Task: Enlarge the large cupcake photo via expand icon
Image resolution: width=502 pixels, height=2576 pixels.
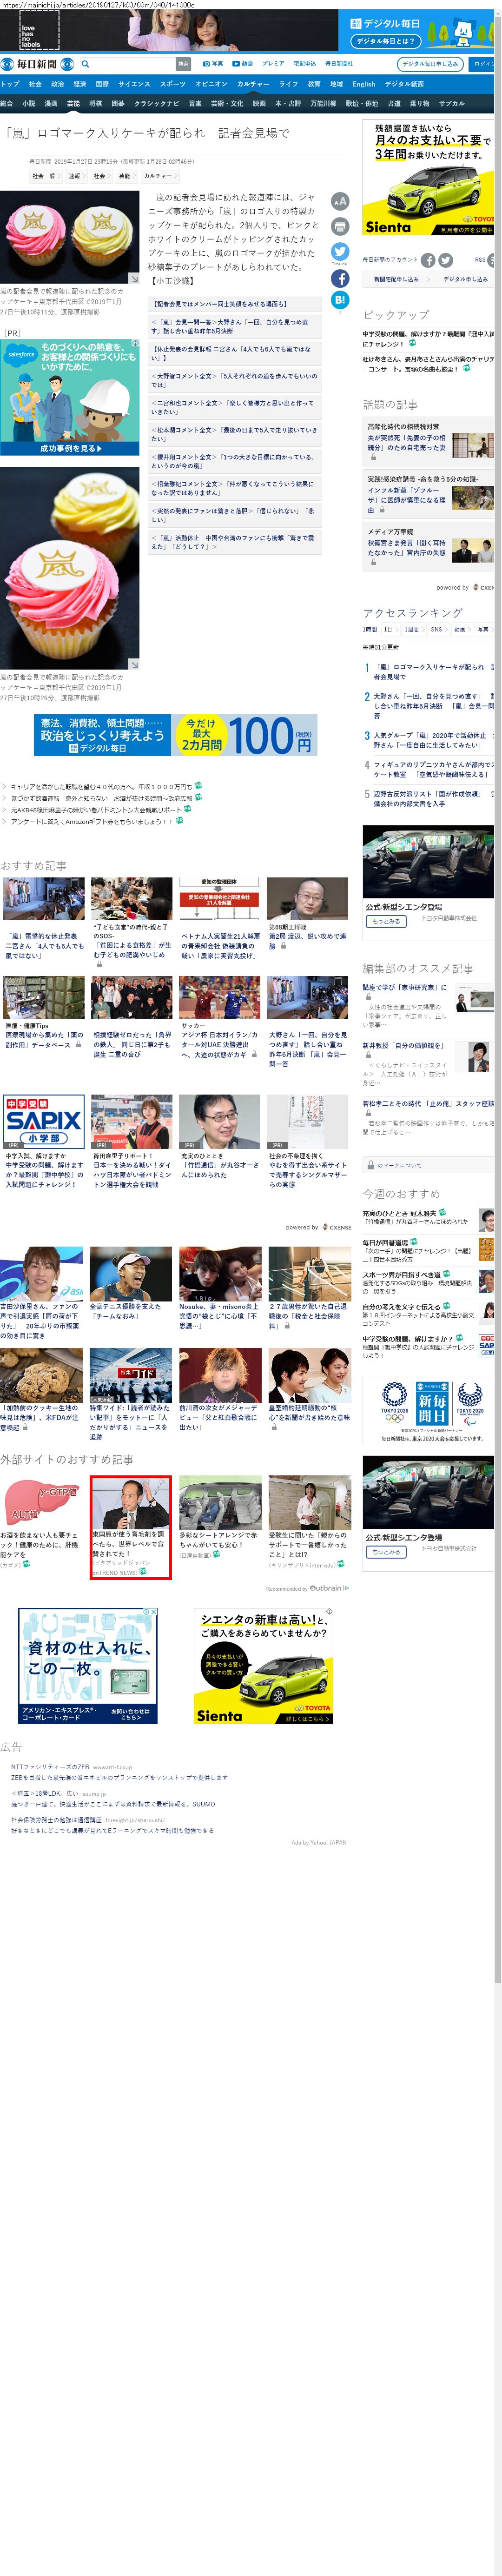Action: tap(134, 664)
